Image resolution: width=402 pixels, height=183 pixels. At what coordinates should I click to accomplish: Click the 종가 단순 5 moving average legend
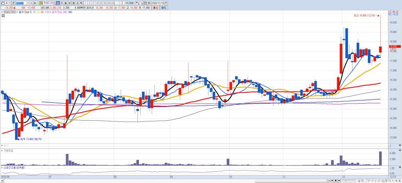[x=25, y=12]
